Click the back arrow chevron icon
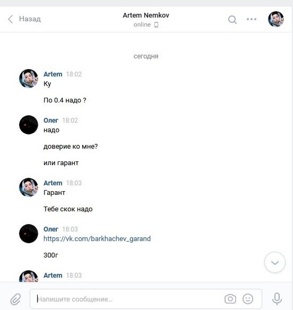Image resolution: width=293 pixels, height=310 pixels. pos(11,19)
